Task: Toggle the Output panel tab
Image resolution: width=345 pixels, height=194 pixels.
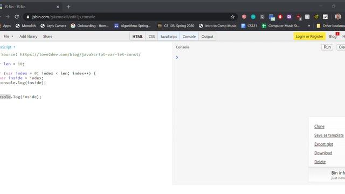Action: pos(207,37)
